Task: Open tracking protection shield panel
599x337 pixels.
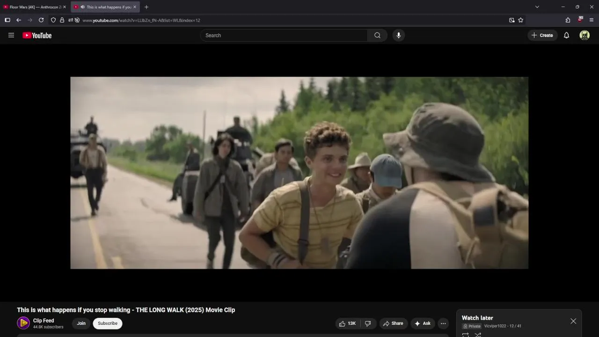Action: point(53,20)
